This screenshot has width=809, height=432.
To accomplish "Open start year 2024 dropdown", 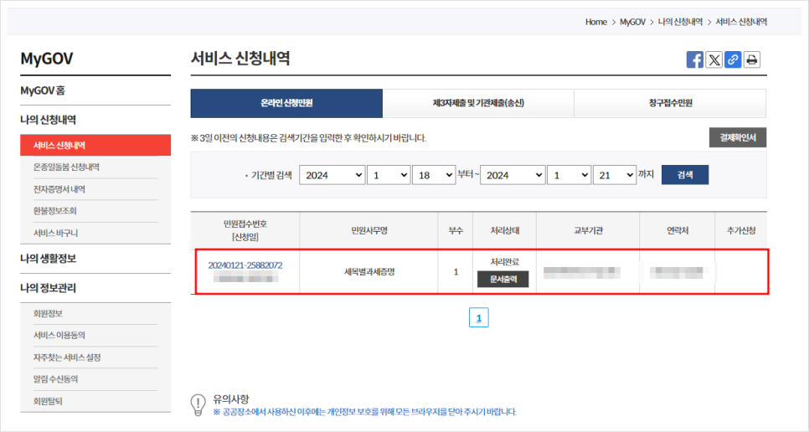I will tap(332, 175).
